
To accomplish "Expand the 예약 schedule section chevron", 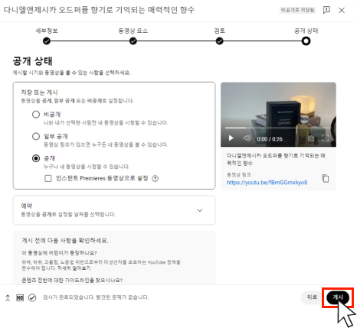I will tap(200, 210).
